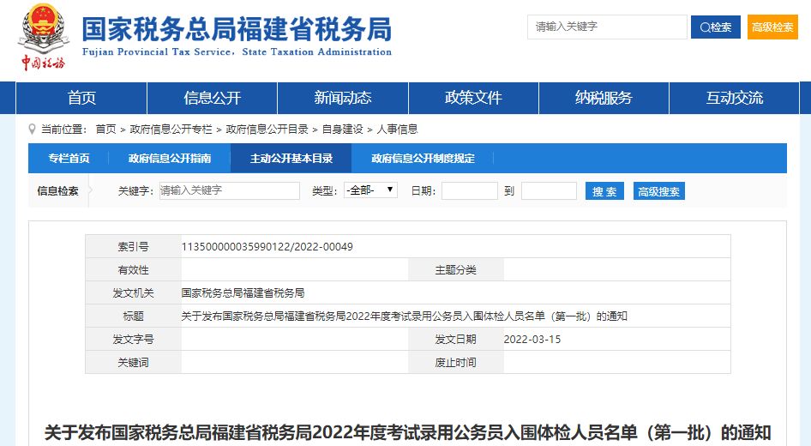Click the blue 搜 索 button

(604, 191)
